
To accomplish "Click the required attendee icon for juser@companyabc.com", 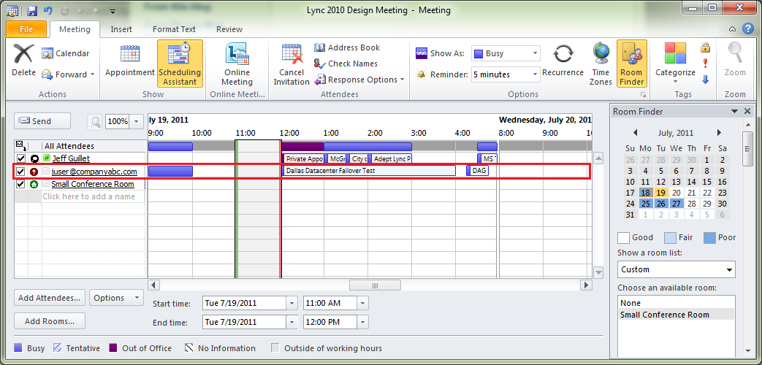I will (34, 172).
